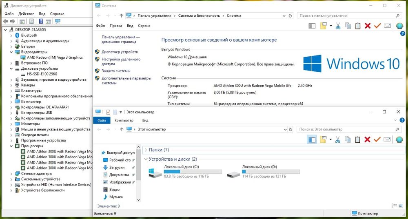Copy icon in System window toolbar
Image resolution: width=408 pixels, height=219 pixels.
pyautogui.click(x=348, y=26)
